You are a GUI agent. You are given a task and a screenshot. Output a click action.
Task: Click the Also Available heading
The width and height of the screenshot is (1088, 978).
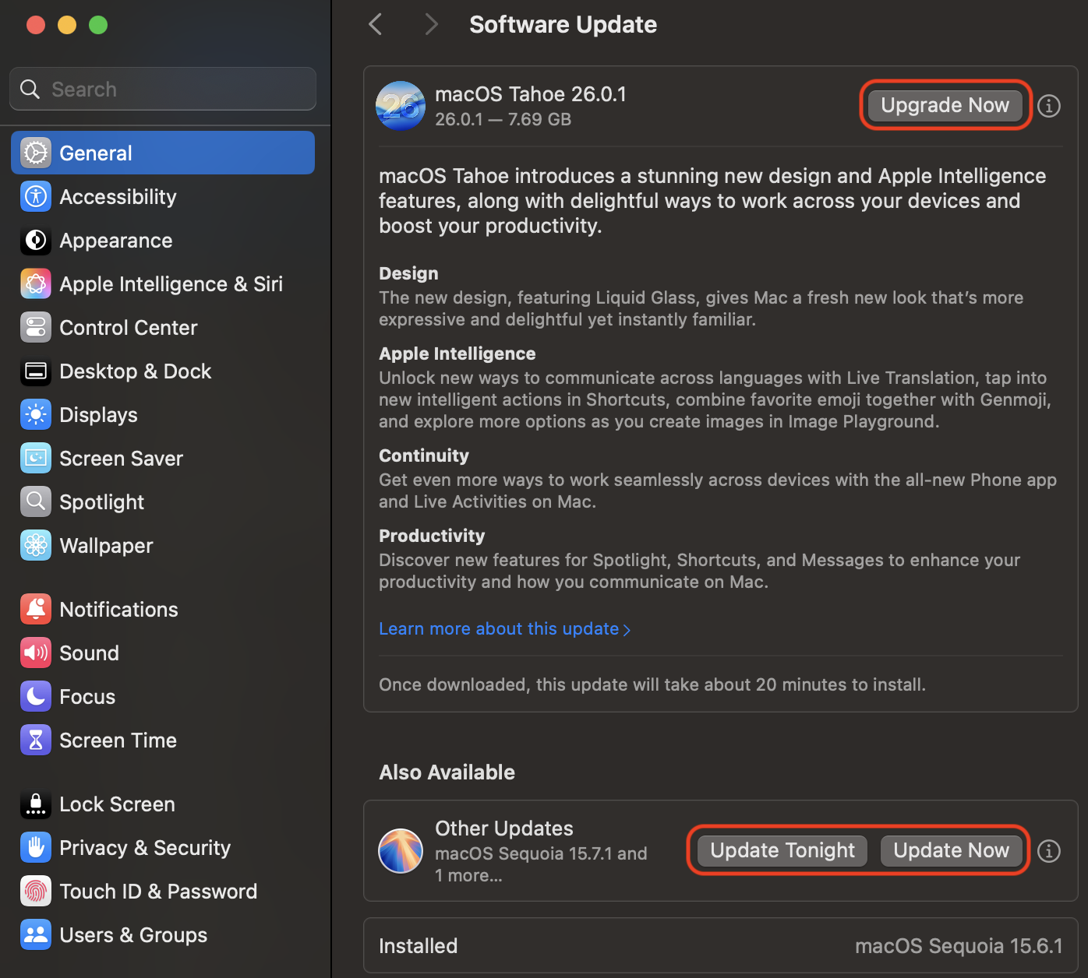(x=447, y=772)
